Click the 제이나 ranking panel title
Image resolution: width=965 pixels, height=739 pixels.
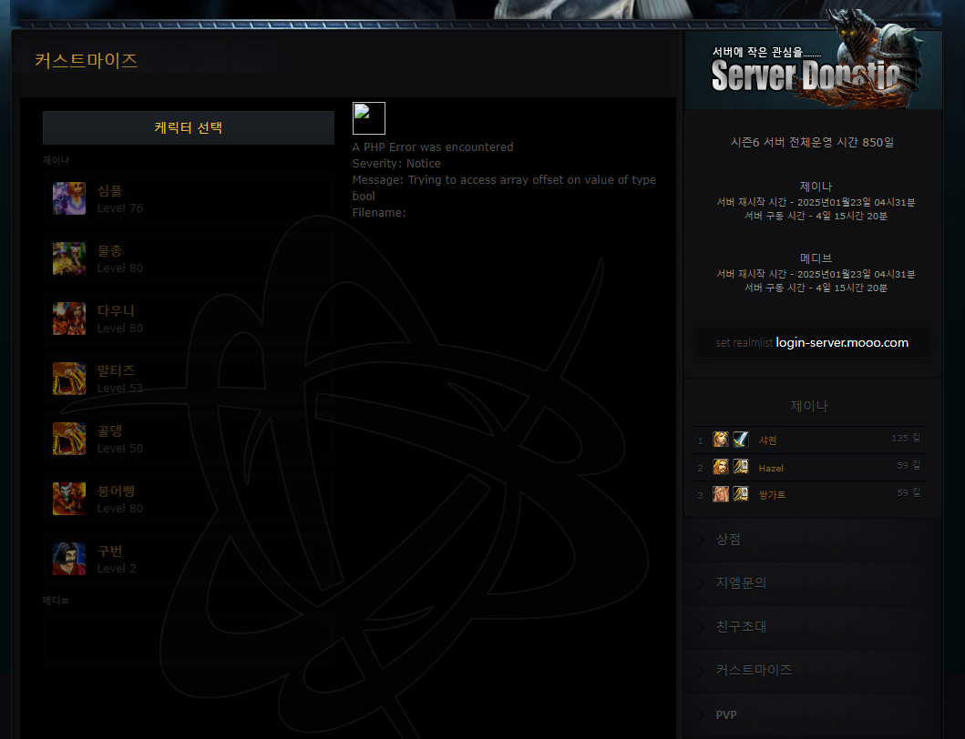point(809,406)
